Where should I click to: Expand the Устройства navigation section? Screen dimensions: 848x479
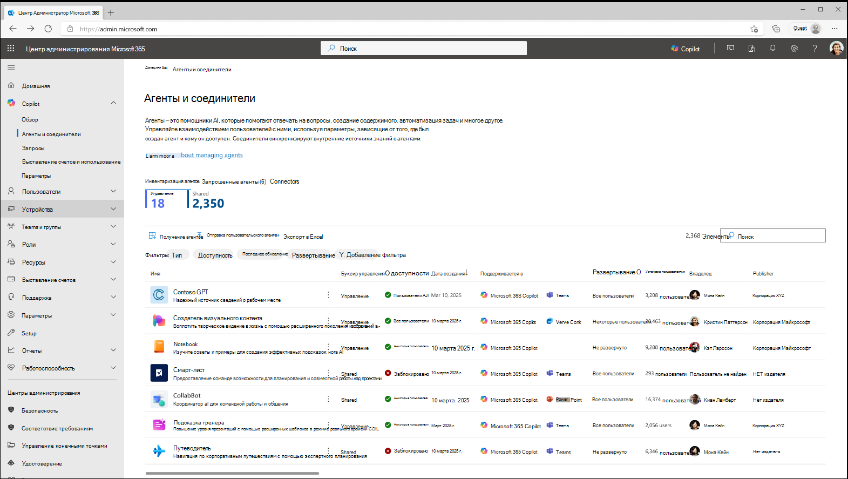tap(113, 209)
